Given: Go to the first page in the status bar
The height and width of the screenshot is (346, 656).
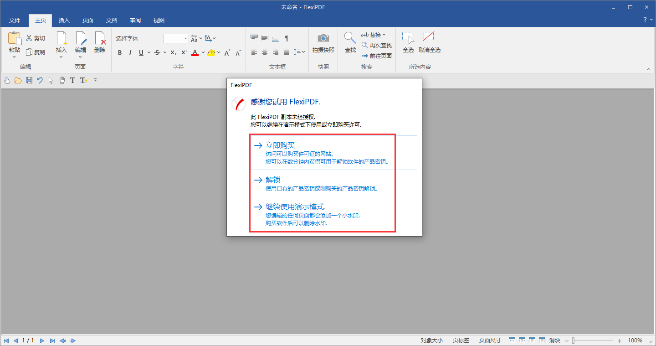Looking at the screenshot, I should (x=6, y=341).
